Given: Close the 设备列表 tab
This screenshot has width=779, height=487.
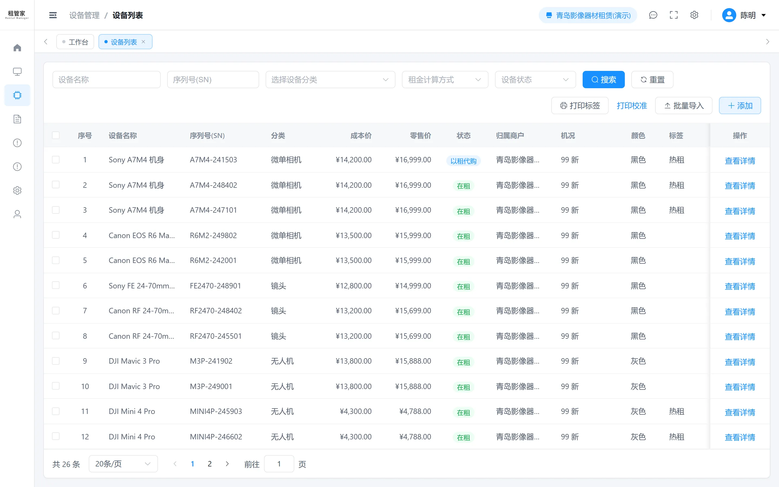Looking at the screenshot, I should [144, 42].
